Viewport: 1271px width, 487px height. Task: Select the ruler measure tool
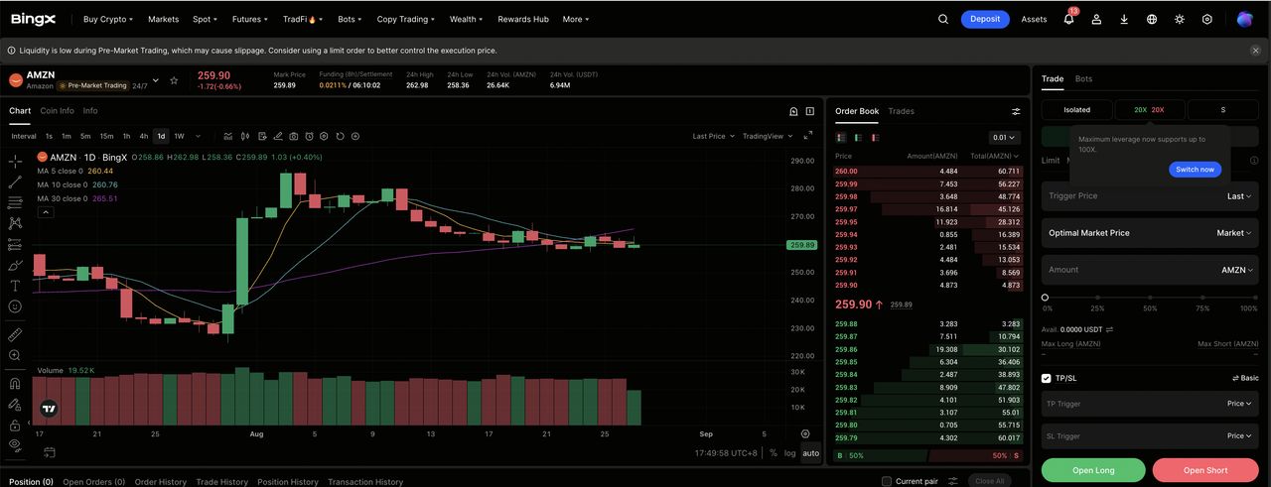[x=15, y=334]
